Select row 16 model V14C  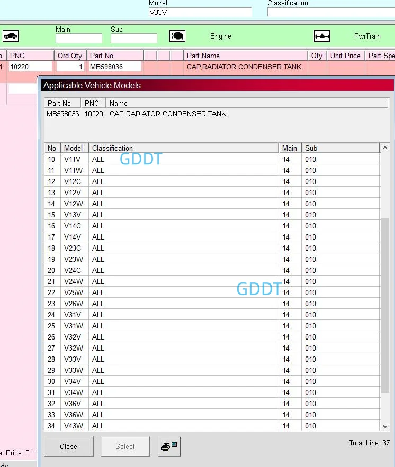212,226
